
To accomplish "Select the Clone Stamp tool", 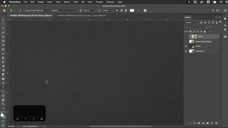I will tap(3, 58).
